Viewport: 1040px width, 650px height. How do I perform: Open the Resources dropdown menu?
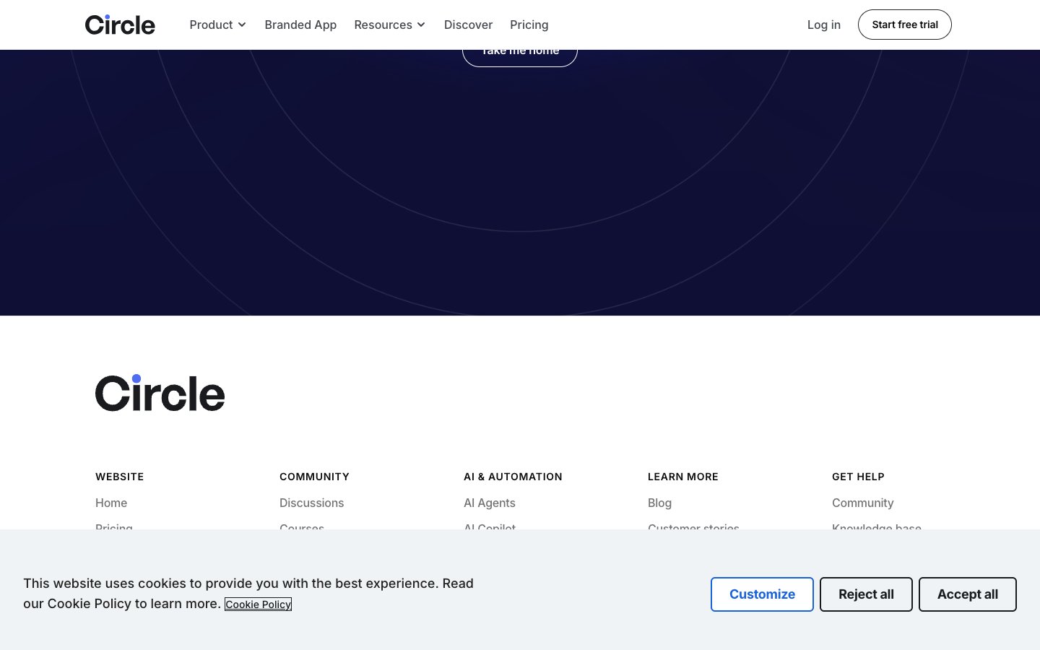click(x=389, y=25)
